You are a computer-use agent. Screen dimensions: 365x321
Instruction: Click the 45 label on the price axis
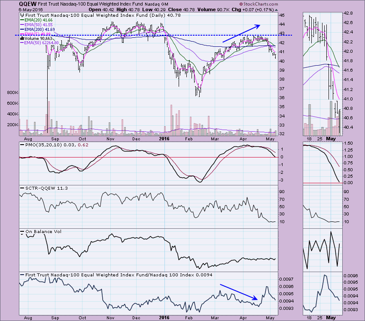click(x=282, y=15)
